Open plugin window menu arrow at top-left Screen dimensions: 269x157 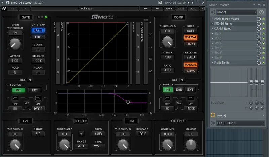pos(2,3)
